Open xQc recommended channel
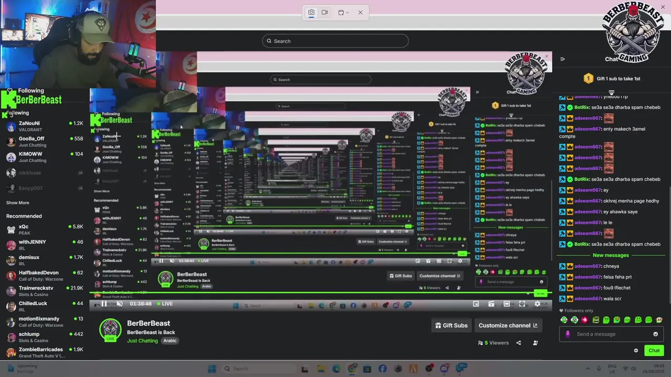The height and width of the screenshot is (377, 671). 44,230
